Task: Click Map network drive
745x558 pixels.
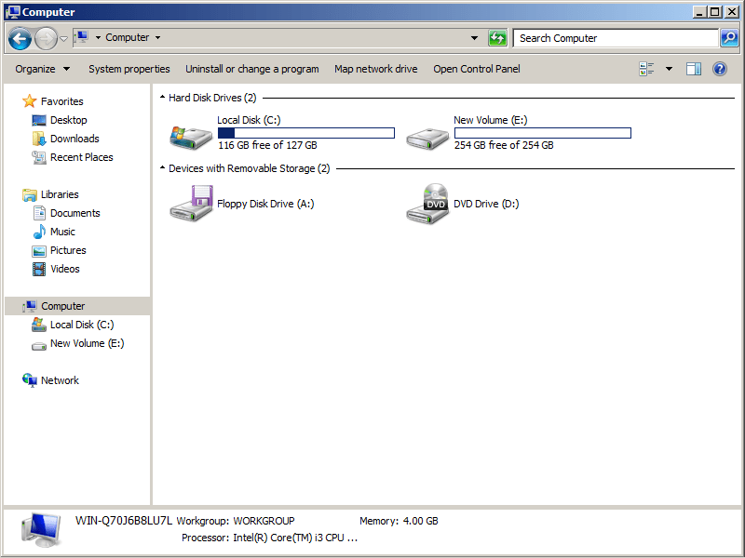Action: coord(375,69)
